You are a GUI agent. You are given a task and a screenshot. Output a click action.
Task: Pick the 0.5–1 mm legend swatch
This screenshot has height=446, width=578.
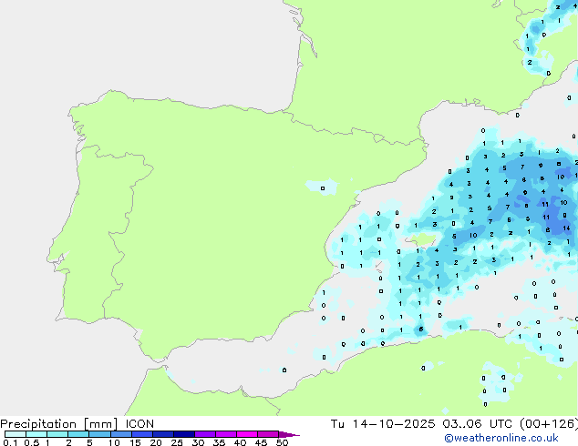pos(36,434)
